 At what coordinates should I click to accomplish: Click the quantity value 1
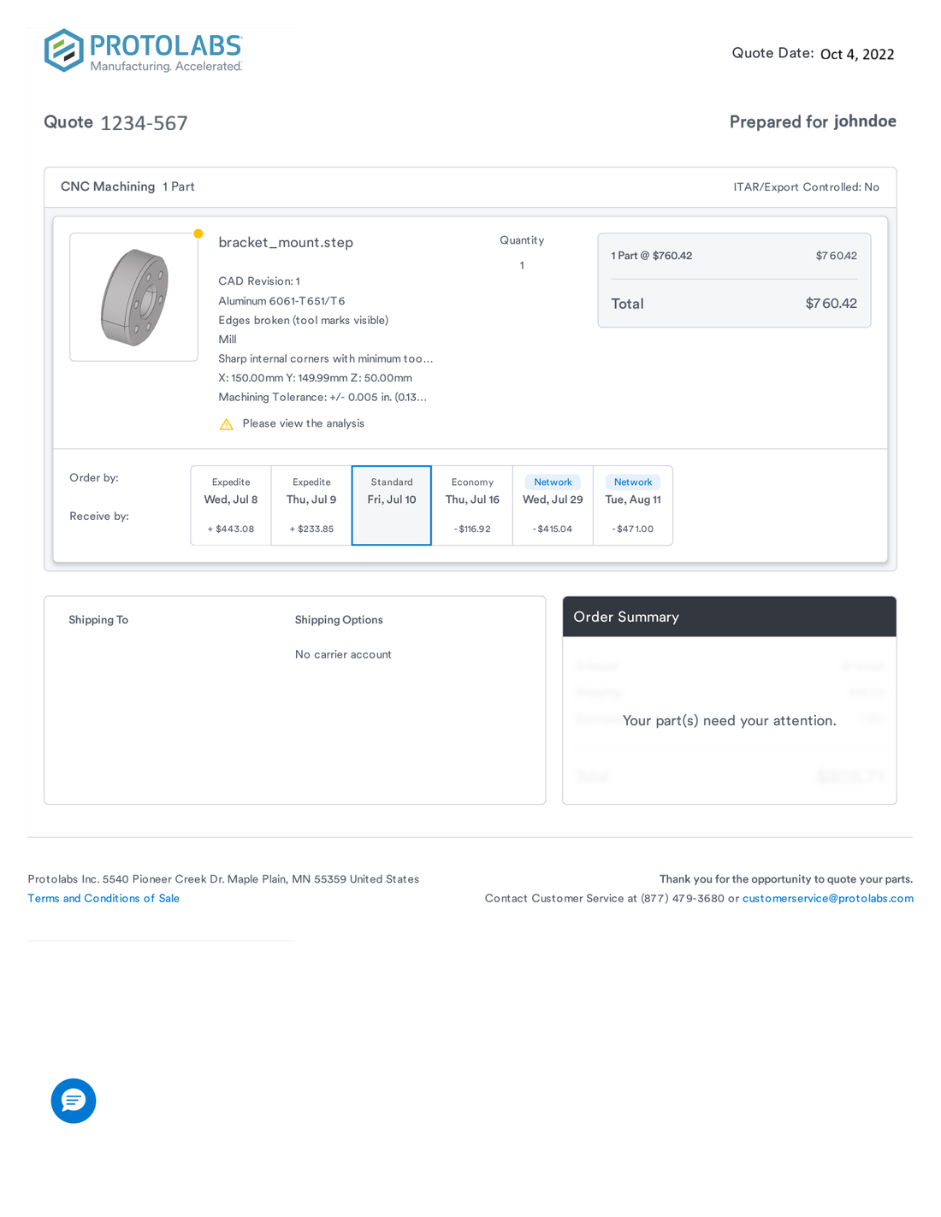pyautogui.click(x=522, y=265)
